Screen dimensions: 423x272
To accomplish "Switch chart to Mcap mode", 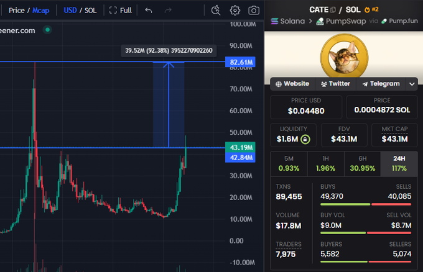I will pyautogui.click(x=40, y=11).
